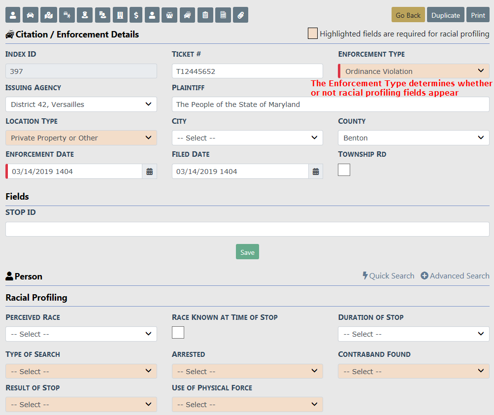494x415 pixels.
Task: Click the green Save button
Action: pyautogui.click(x=247, y=252)
